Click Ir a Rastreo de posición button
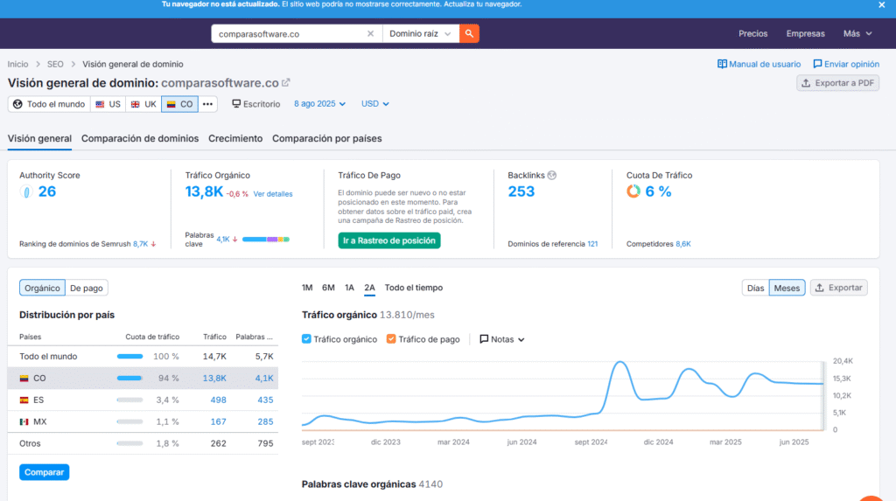This screenshot has width=896, height=501. (389, 240)
